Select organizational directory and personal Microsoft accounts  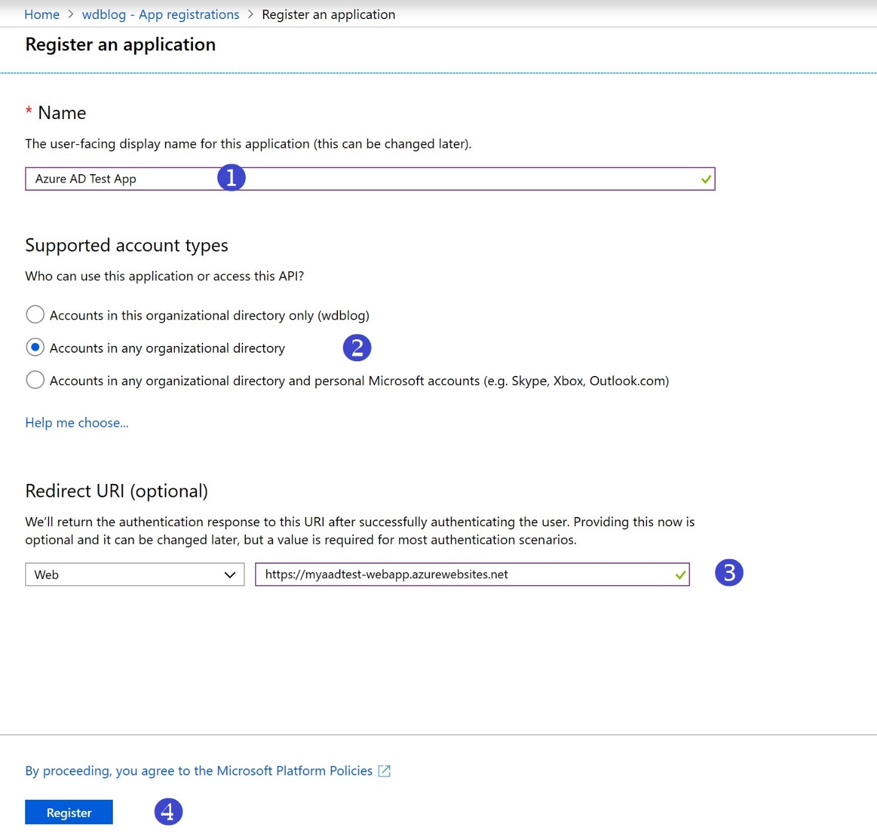click(35, 380)
